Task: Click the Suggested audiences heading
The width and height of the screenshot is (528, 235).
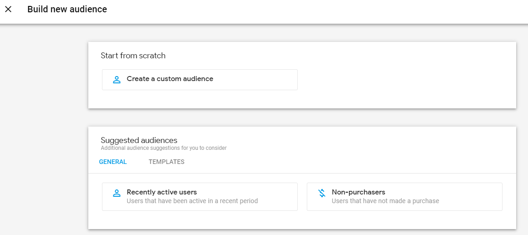Action: [139, 140]
